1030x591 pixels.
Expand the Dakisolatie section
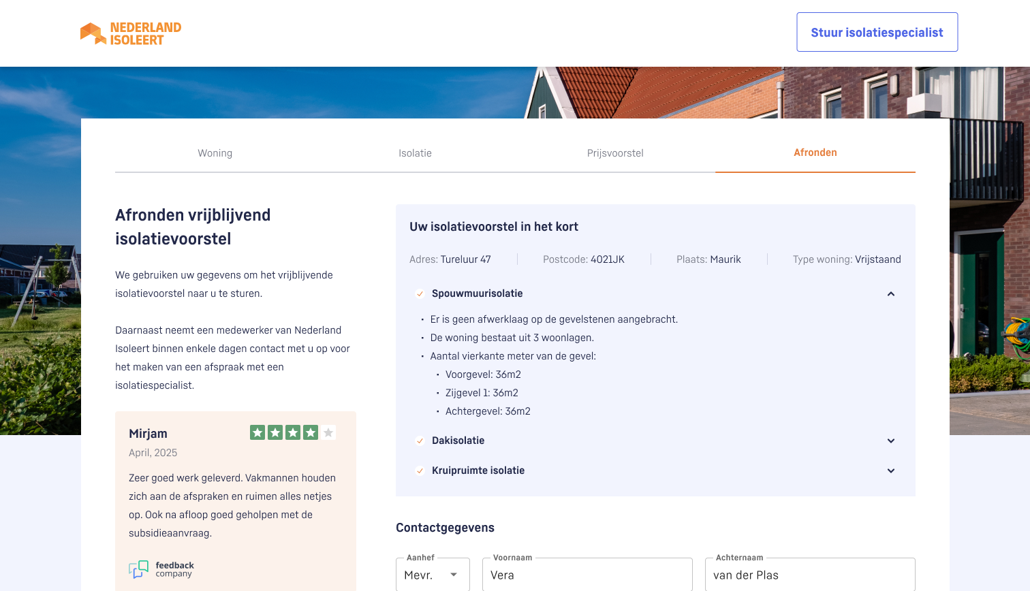[x=890, y=441]
